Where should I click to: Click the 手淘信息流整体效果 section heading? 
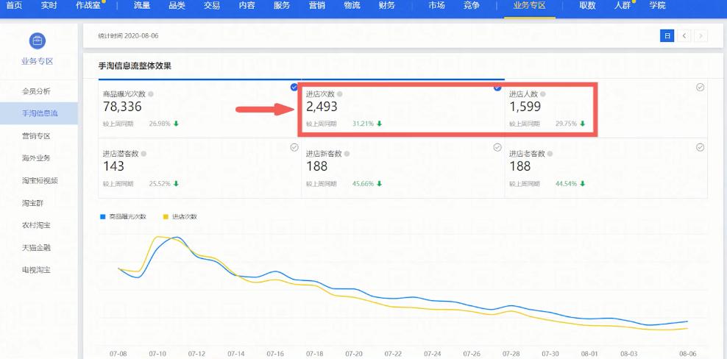tap(135, 66)
